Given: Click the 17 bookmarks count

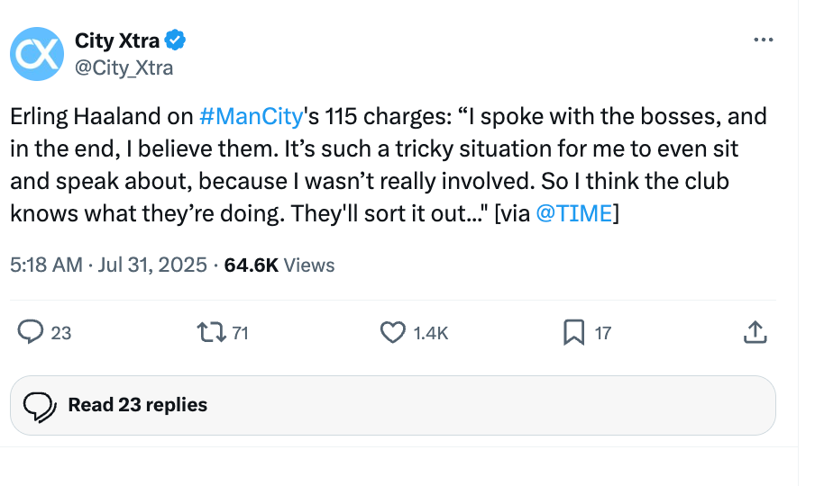Looking at the screenshot, I should [603, 333].
